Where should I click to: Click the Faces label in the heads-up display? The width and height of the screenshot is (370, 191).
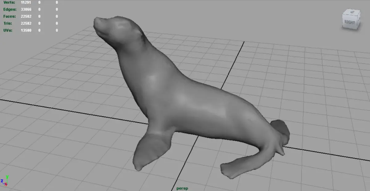pyautogui.click(x=9, y=16)
